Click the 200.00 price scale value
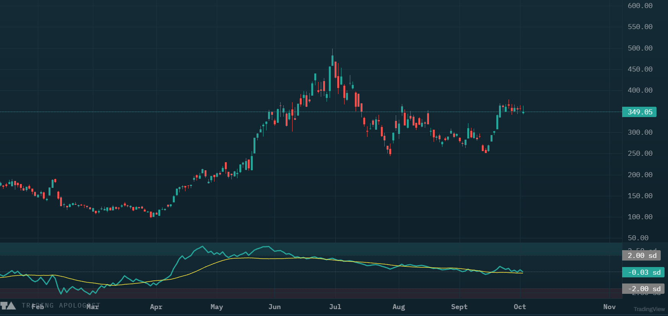This screenshot has width=668, height=316. point(640,175)
